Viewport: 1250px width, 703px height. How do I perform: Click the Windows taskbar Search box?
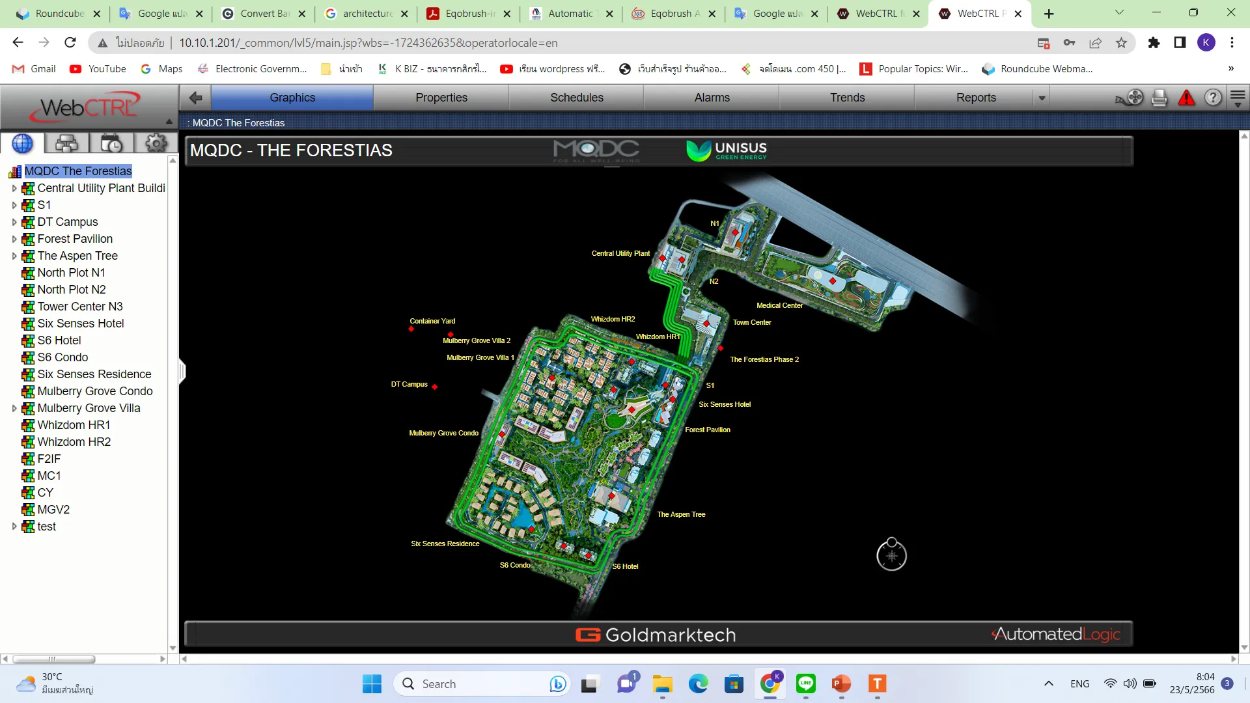pyautogui.click(x=482, y=684)
